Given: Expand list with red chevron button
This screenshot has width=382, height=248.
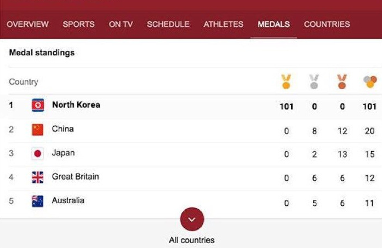Looking at the screenshot, I should point(192,220).
